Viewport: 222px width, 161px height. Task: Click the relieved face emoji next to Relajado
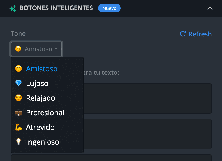(19, 98)
